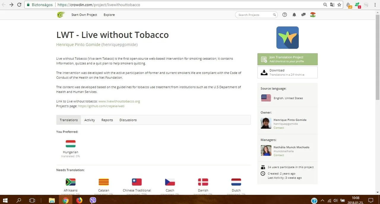
Task: Switch to the Discussions tab
Action: point(128,120)
